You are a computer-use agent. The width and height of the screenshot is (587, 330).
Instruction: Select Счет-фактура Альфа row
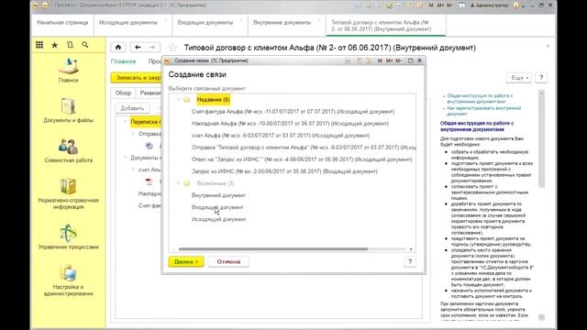(x=293, y=112)
